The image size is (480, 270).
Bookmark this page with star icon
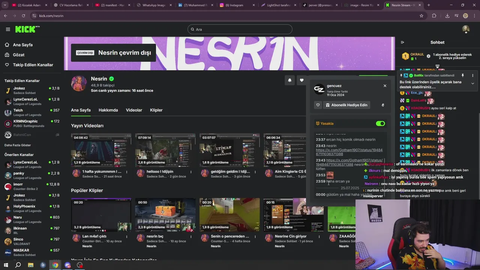pyautogui.click(x=421, y=16)
